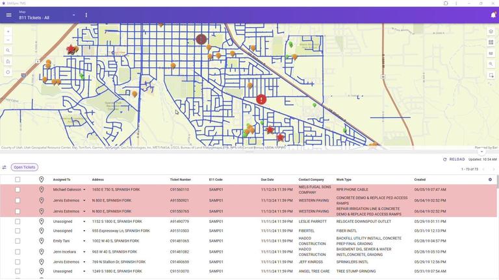The width and height of the screenshot is (499, 280).
Task: Open table column settings gear
Action: coord(490,180)
